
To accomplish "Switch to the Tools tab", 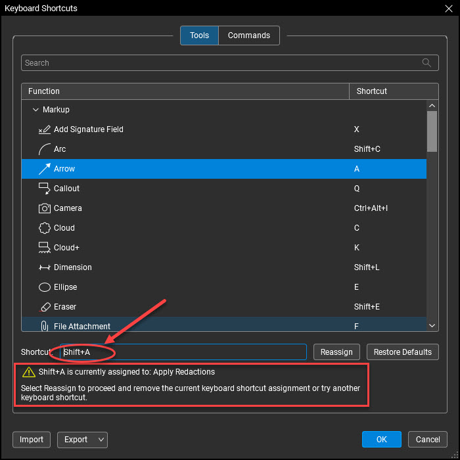I will pos(199,35).
